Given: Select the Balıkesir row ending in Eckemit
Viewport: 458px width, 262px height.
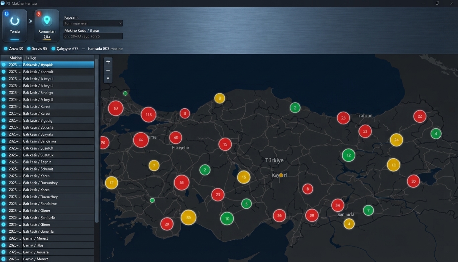Looking at the screenshot, I should pyautogui.click(x=47, y=169).
